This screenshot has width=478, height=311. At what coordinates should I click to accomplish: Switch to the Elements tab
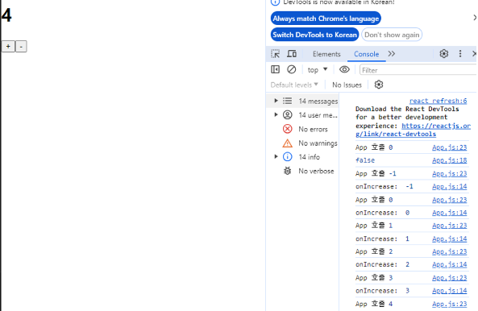click(x=326, y=54)
